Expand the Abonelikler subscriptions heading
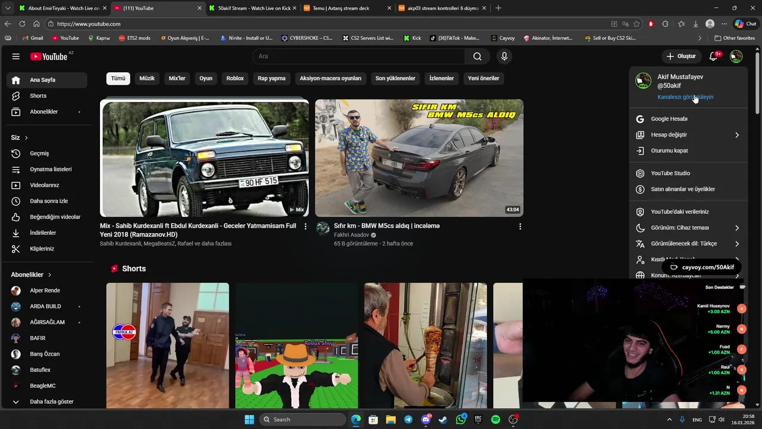Screen dimensions: 762x429 (x=32, y=275)
